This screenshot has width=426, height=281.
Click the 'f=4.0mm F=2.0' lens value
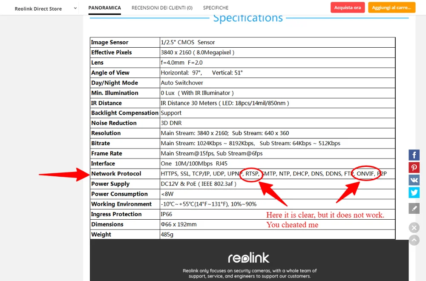181,63
